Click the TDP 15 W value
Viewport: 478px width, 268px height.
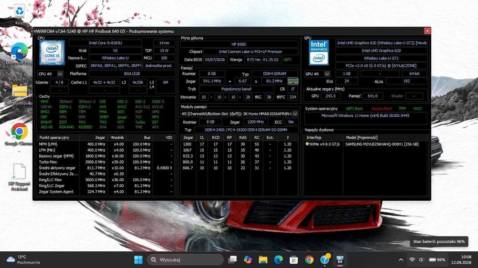(x=164, y=51)
